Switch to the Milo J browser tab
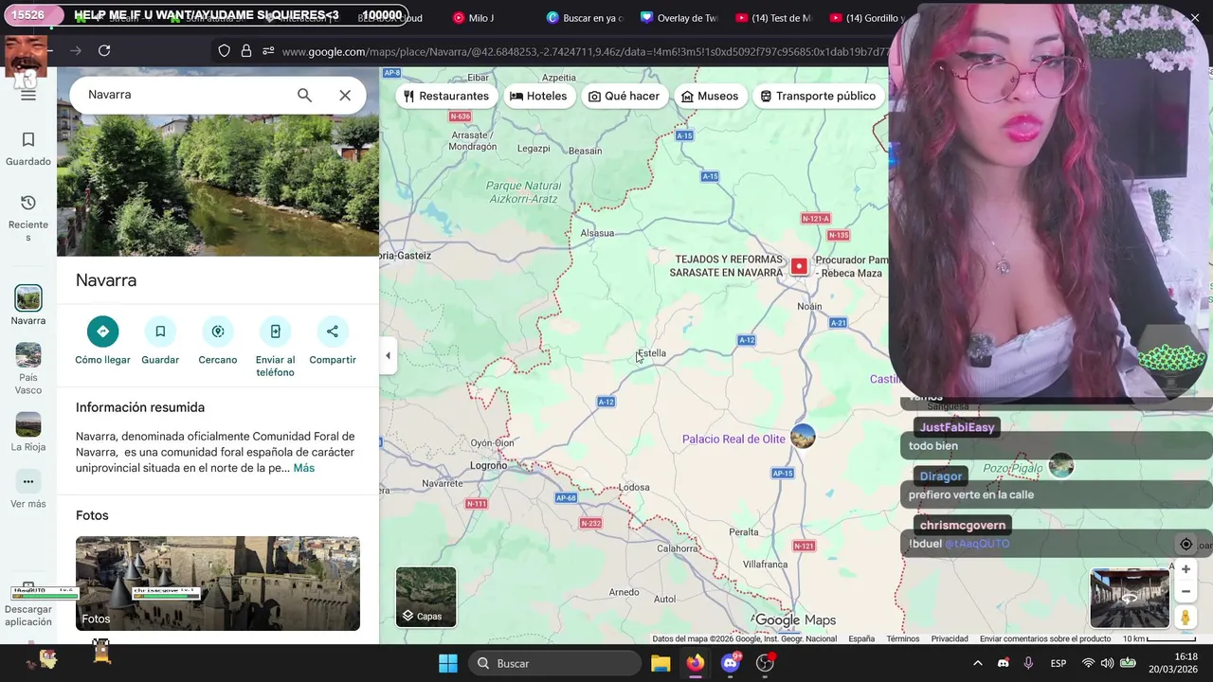The height and width of the screenshot is (682, 1213). 480,18
